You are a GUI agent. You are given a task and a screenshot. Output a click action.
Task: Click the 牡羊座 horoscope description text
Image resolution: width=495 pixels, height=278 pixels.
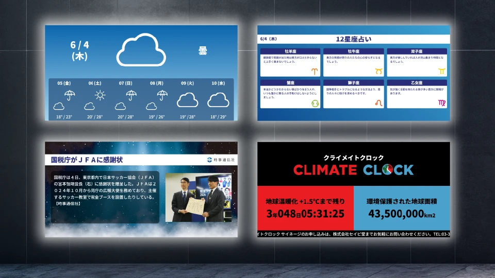pyautogui.click(x=290, y=60)
